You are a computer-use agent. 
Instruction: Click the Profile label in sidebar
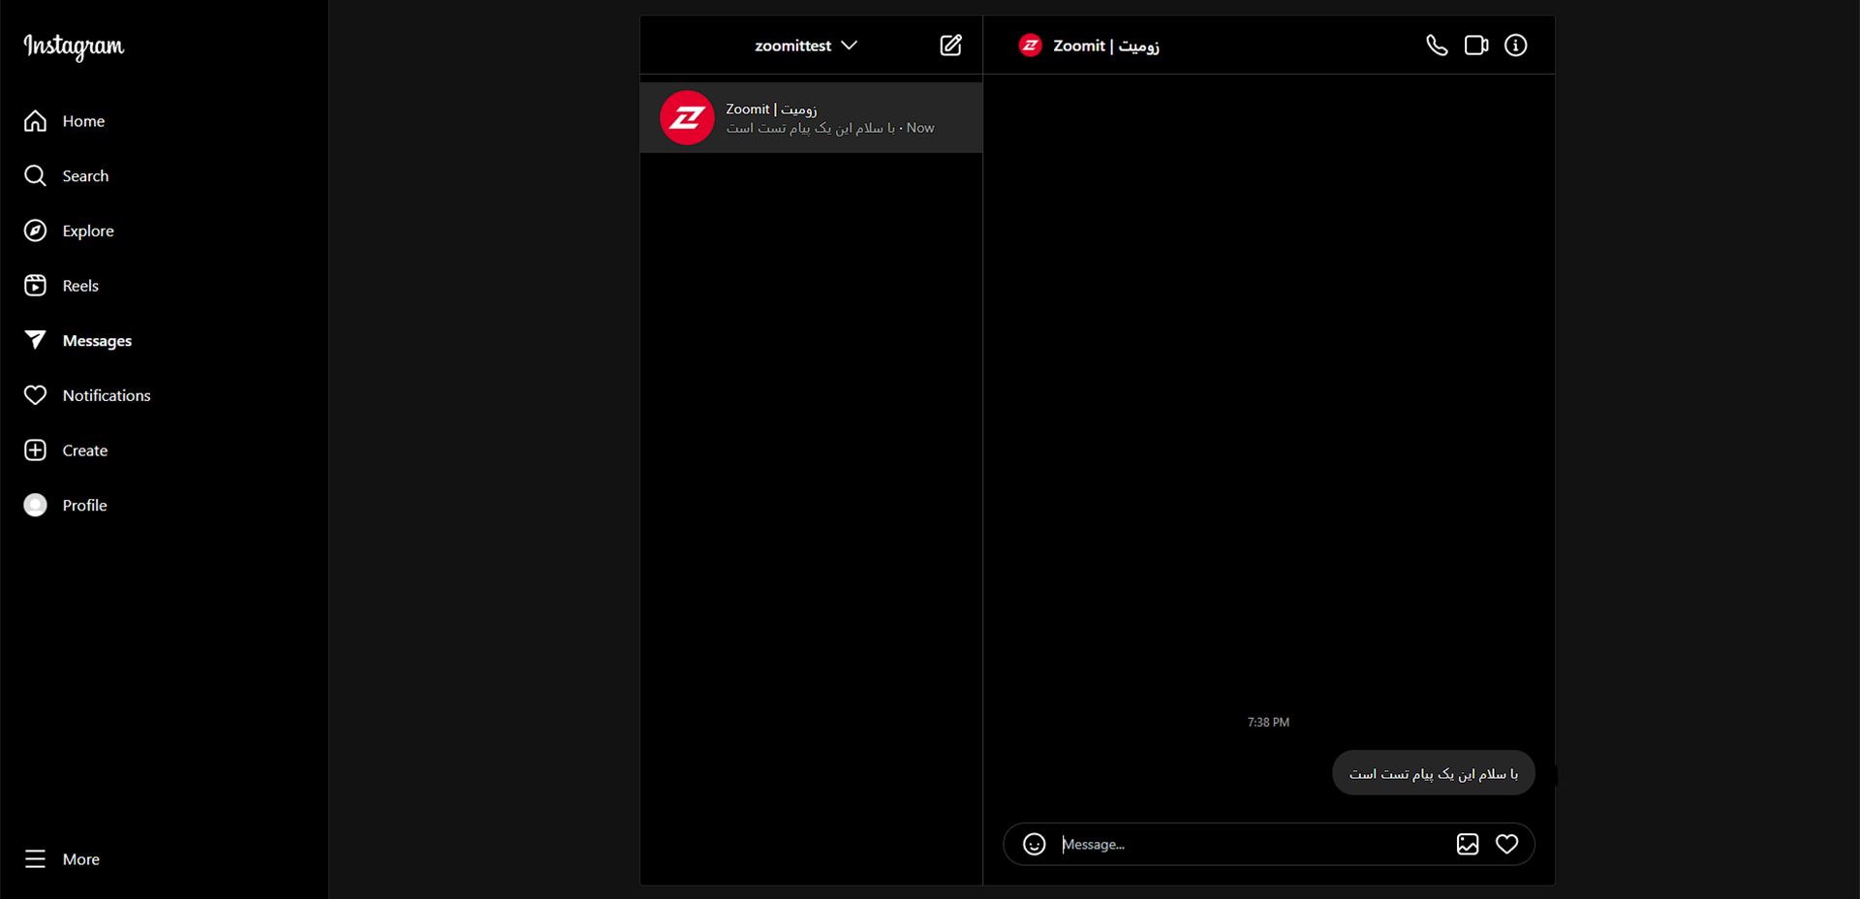point(84,505)
